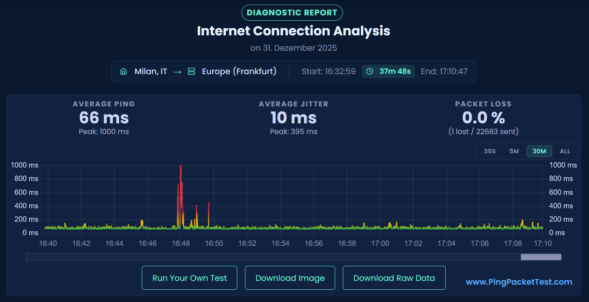589x302 pixels.
Task: Click the Average Jitter 10 ms stat
Action: pyautogui.click(x=294, y=118)
